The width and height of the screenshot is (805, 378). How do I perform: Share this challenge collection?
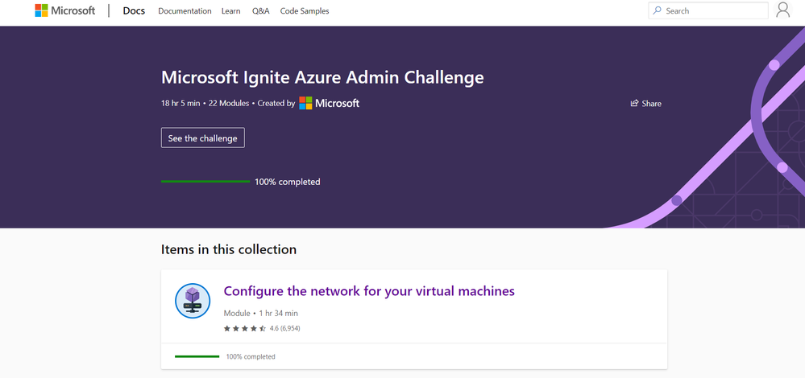click(x=645, y=104)
